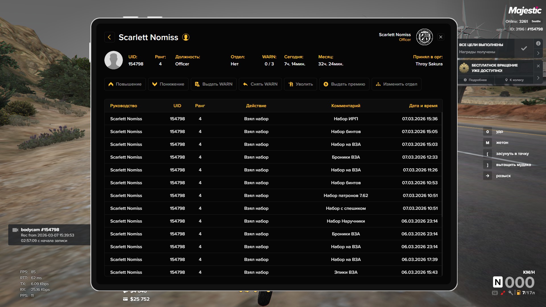Expand the goals completed notification arrow
546x307 pixels.
tap(538, 53)
